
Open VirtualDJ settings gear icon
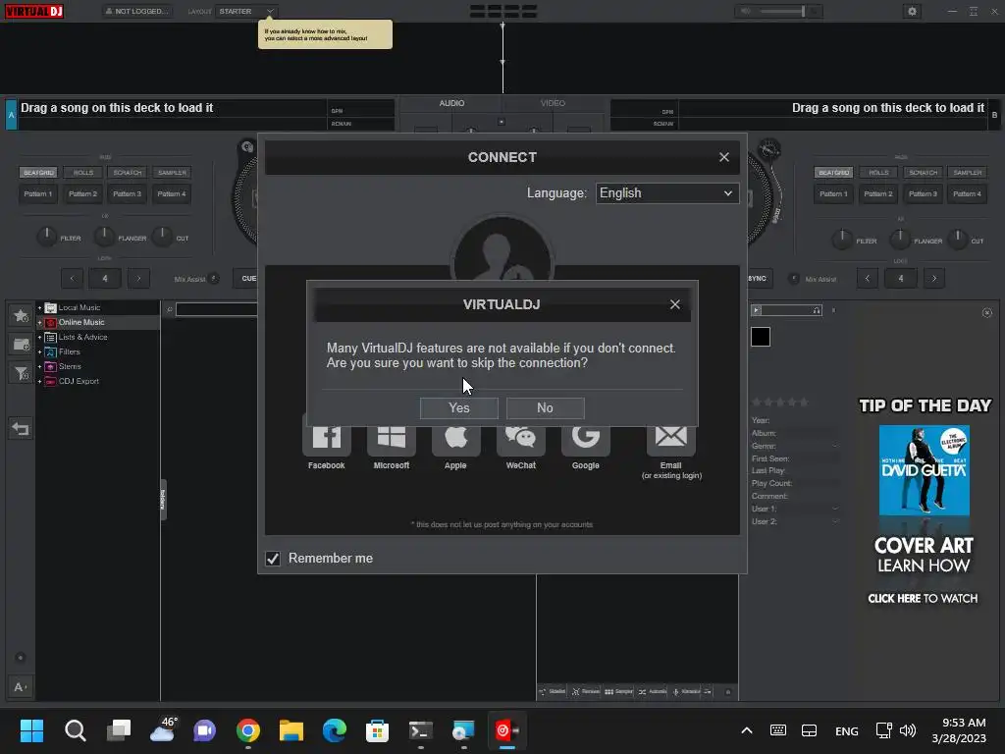[x=912, y=11]
